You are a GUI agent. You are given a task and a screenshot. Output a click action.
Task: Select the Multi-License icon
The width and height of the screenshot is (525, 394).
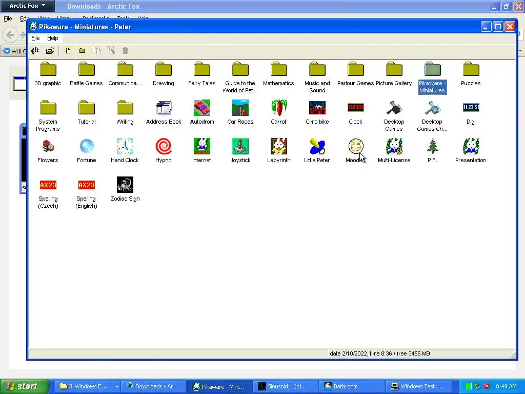point(394,151)
